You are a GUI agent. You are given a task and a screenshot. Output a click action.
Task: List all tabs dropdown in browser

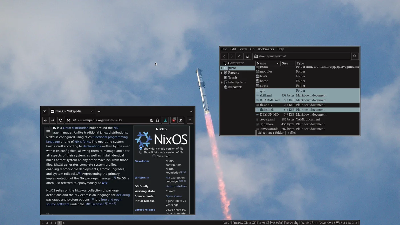pos(191,111)
